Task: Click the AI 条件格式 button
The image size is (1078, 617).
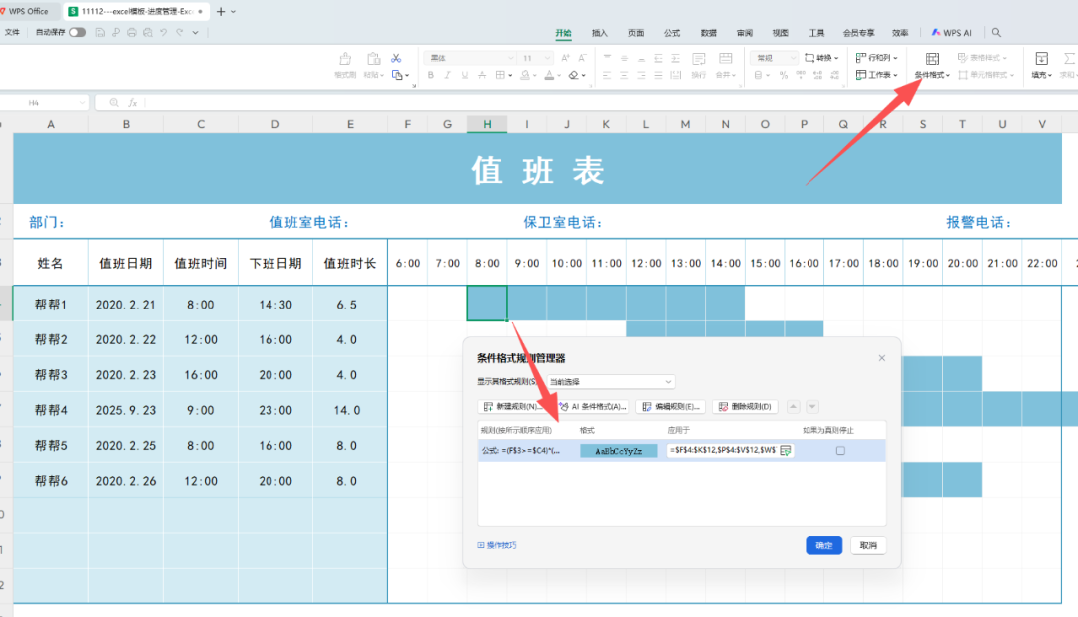Action: (x=592, y=407)
